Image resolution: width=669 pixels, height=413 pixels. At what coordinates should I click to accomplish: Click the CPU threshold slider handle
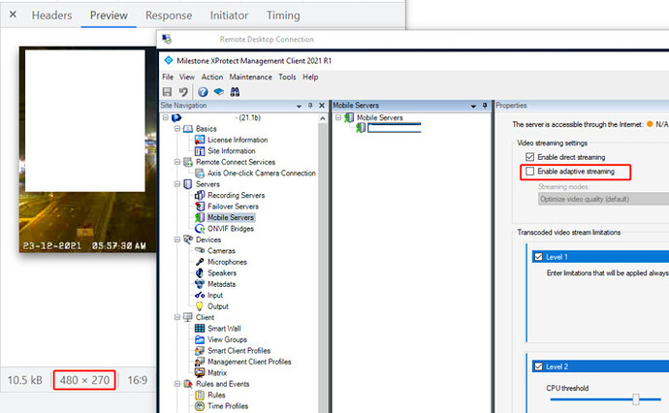pos(635,399)
